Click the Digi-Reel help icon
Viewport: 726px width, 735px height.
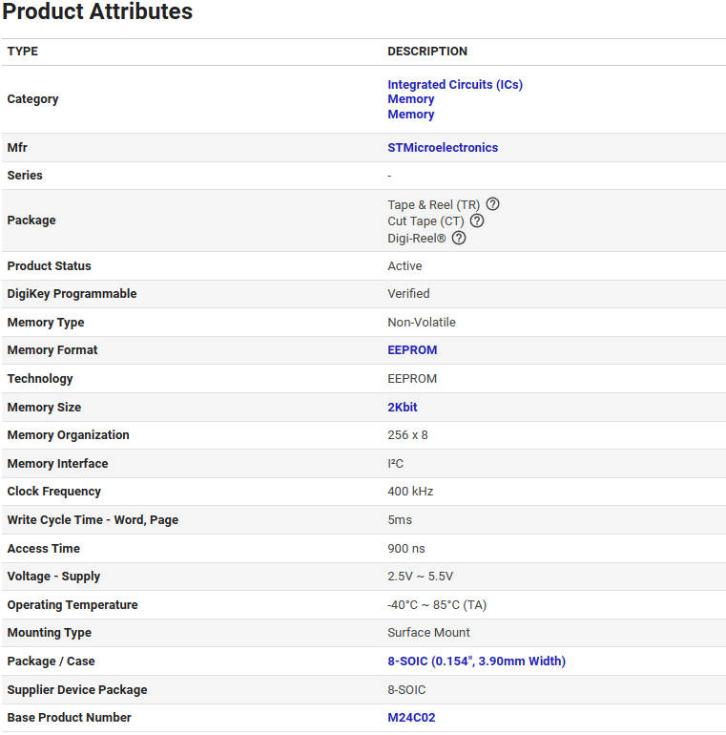[x=459, y=238]
